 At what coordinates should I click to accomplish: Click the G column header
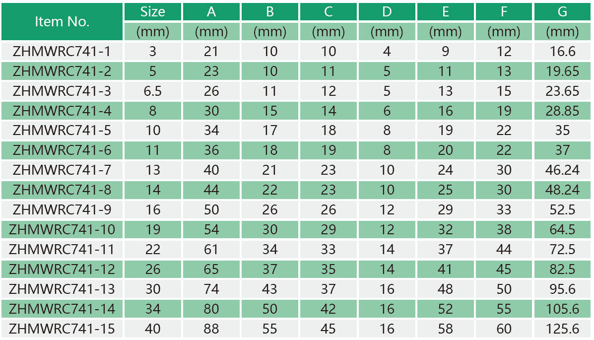point(562,12)
